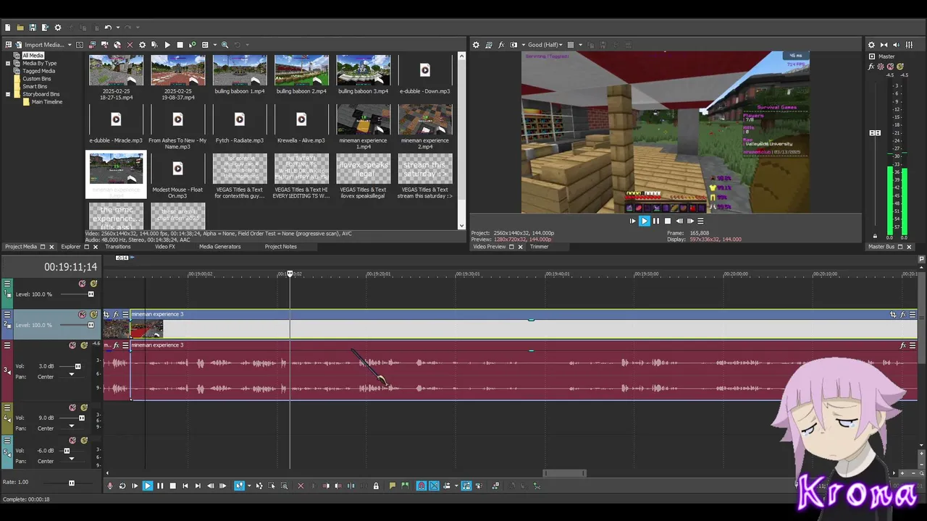
Task: Adjust track 1 Level slider handle
Action: click(x=91, y=295)
